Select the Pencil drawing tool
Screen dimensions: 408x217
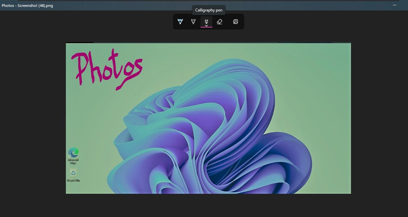coord(193,22)
